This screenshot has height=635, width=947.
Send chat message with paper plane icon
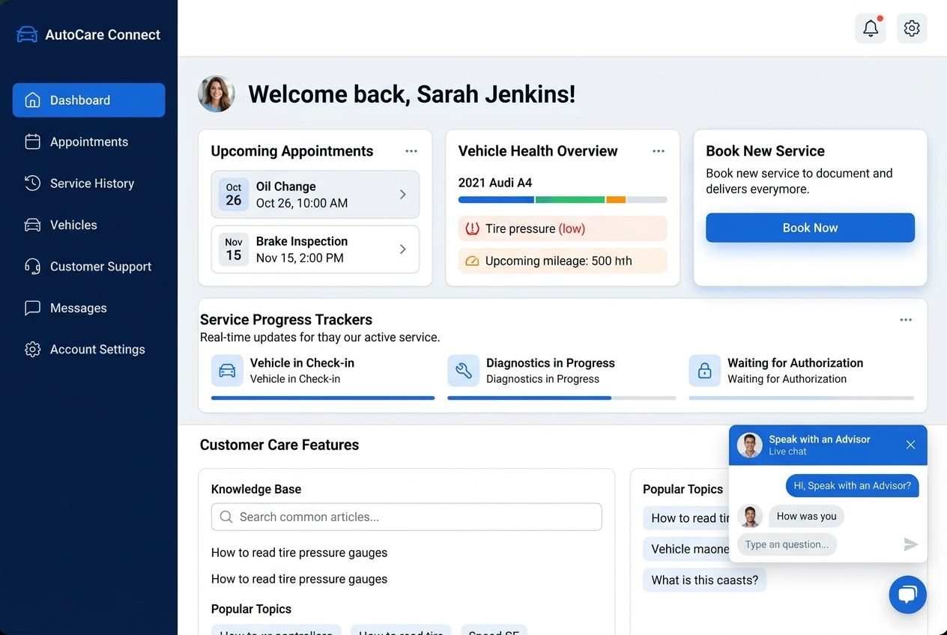coord(910,544)
